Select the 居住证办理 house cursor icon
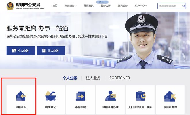Image resolution: width=190 pixels, height=115 pixels. 170,96
